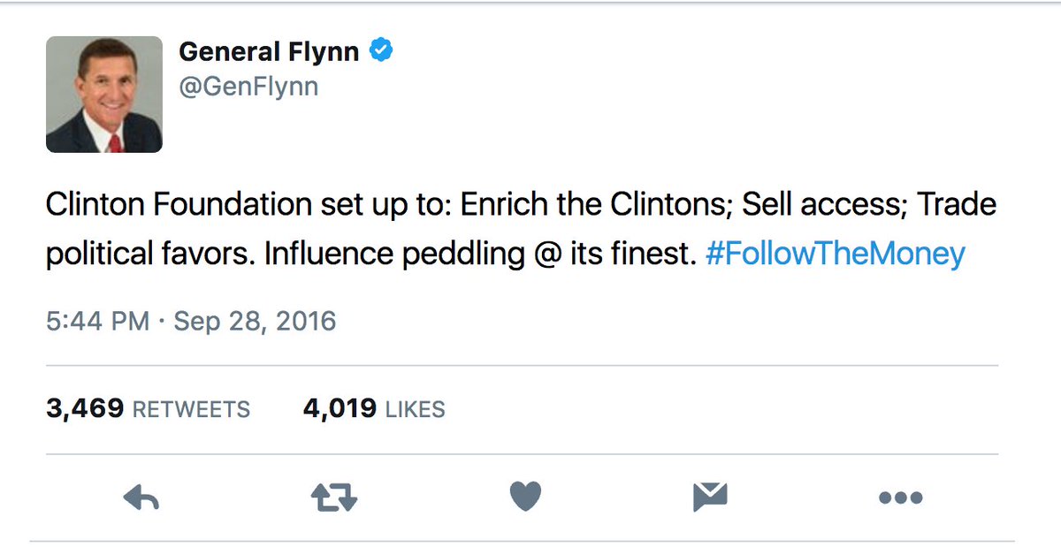Open direct message via envelope icon
Image resolution: width=1061 pixels, height=547 pixels.
click(x=710, y=498)
